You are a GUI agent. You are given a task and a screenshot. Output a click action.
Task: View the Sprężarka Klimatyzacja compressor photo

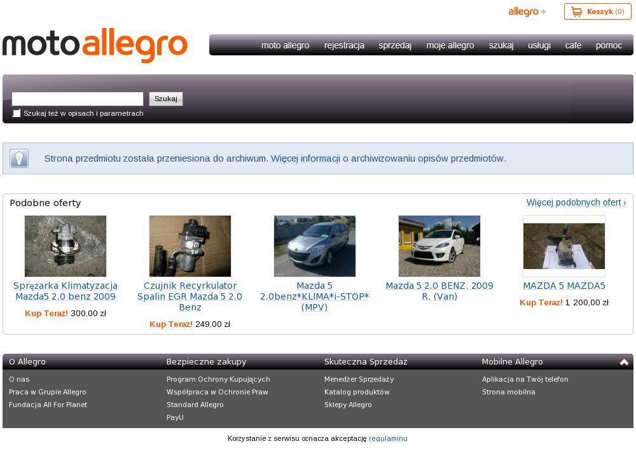point(66,246)
